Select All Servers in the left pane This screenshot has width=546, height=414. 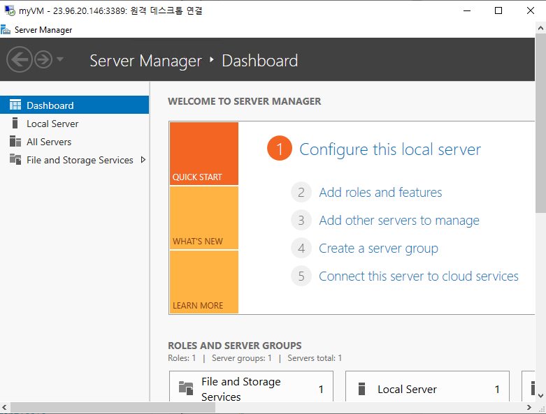pyautogui.click(x=75, y=142)
